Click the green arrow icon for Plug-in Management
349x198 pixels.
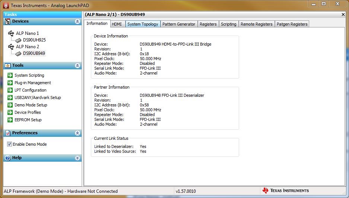(10, 83)
